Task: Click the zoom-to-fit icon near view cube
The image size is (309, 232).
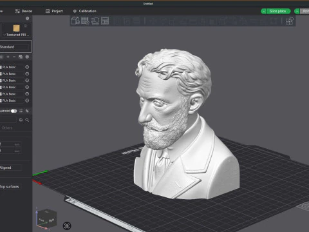Action: [x=67, y=226]
